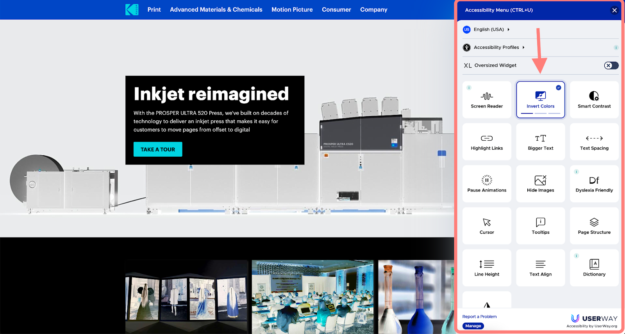Disable the Invert Colors tile

541,100
